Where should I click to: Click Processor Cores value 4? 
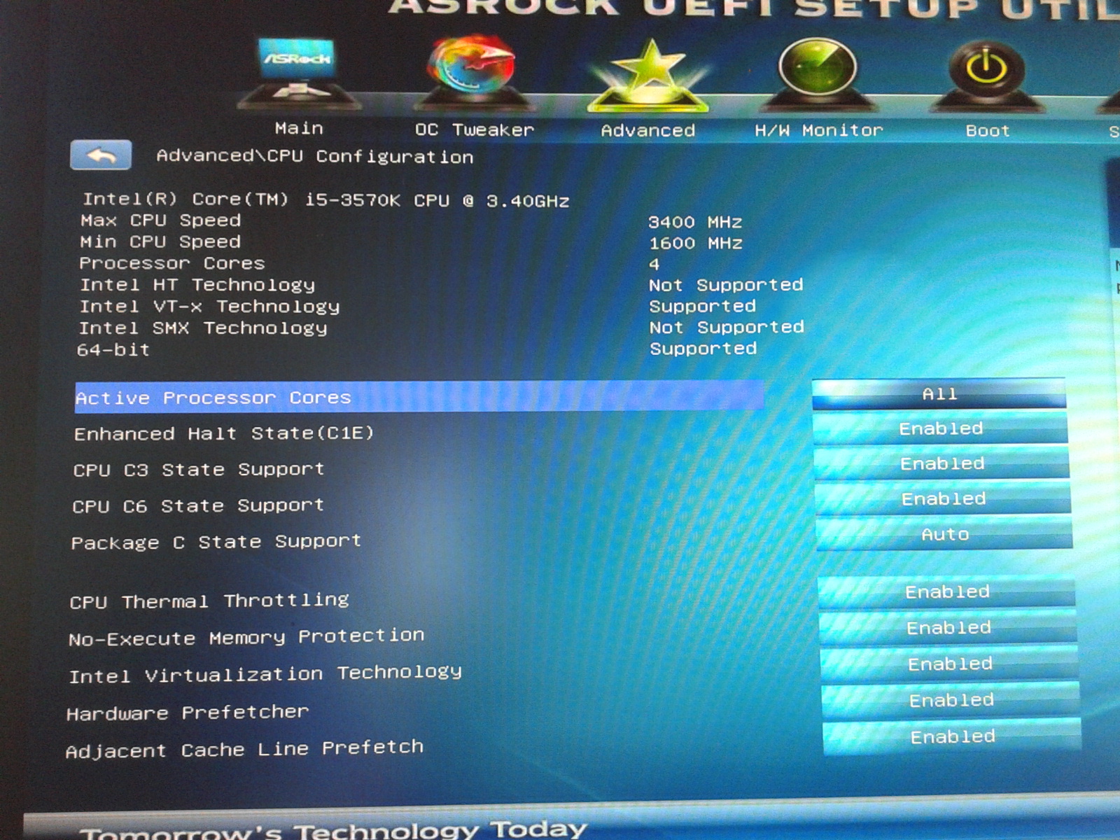[654, 265]
